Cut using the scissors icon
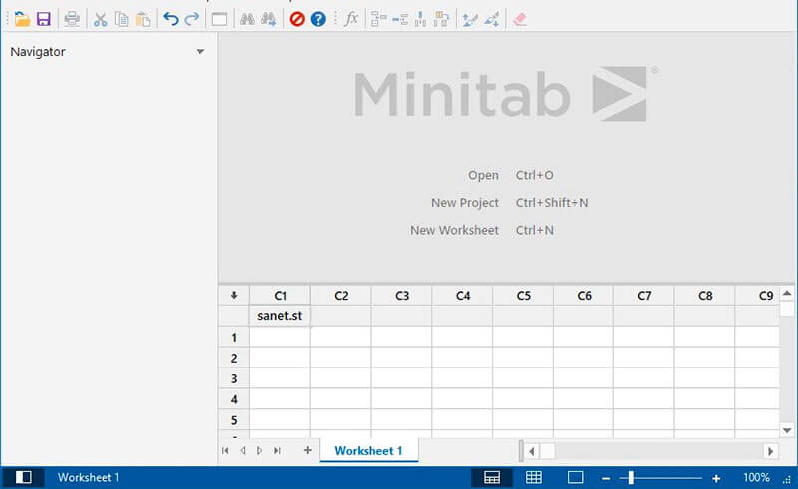 (101, 19)
